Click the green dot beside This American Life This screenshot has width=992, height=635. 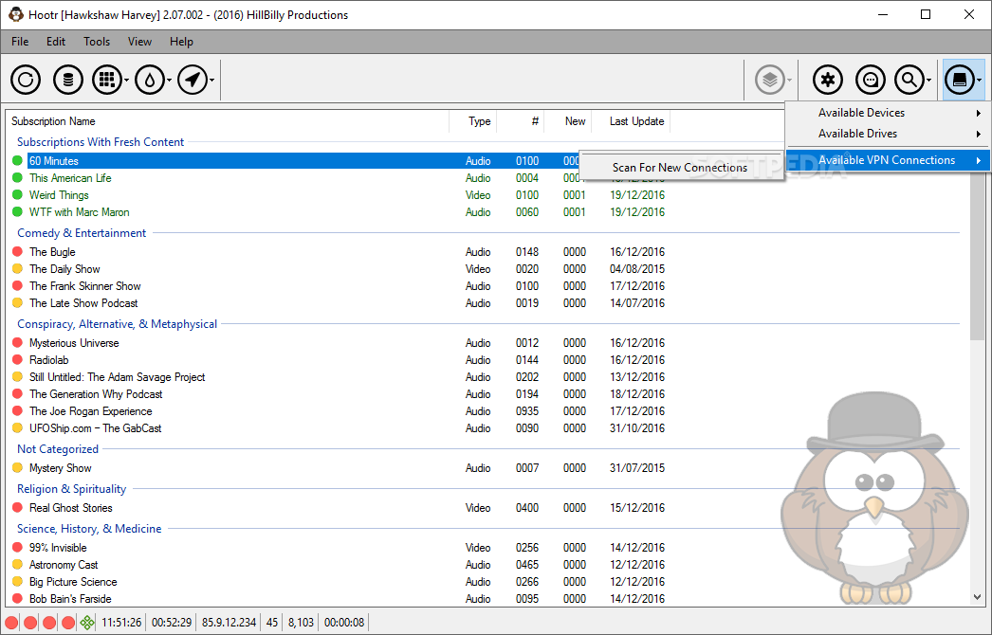(x=18, y=178)
